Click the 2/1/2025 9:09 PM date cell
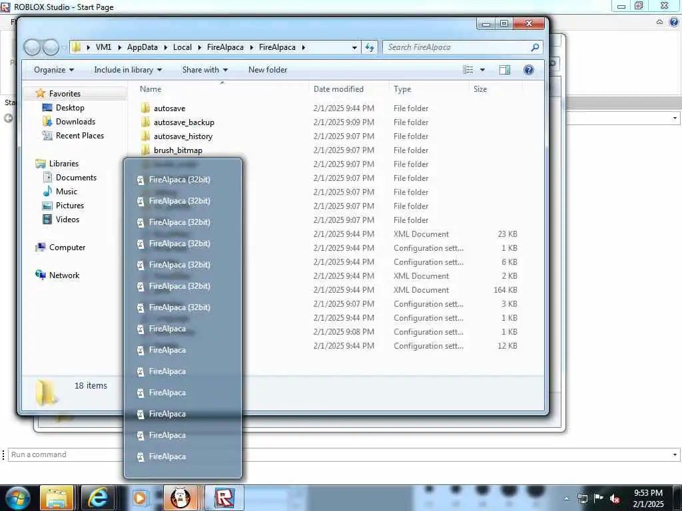 pyautogui.click(x=344, y=122)
